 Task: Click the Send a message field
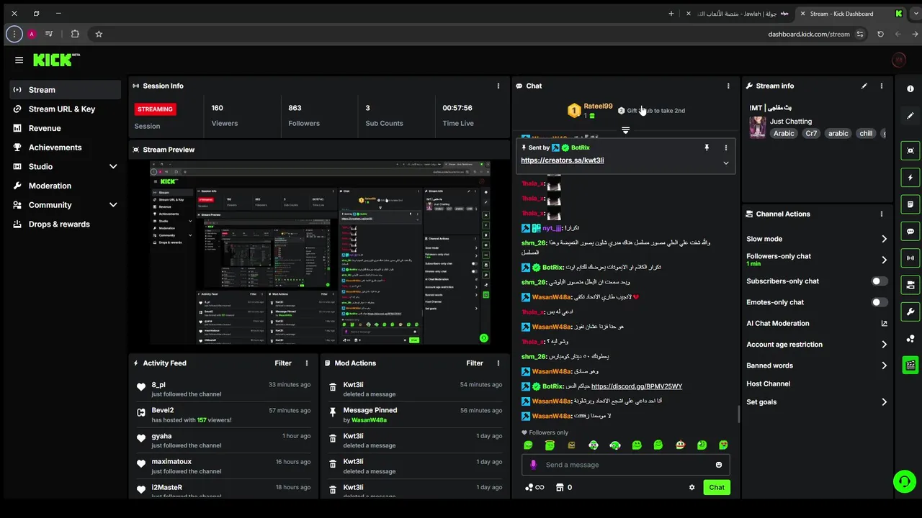click(x=625, y=465)
